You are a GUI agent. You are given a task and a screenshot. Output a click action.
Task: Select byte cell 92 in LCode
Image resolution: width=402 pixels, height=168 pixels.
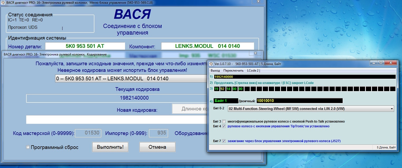point(223,89)
